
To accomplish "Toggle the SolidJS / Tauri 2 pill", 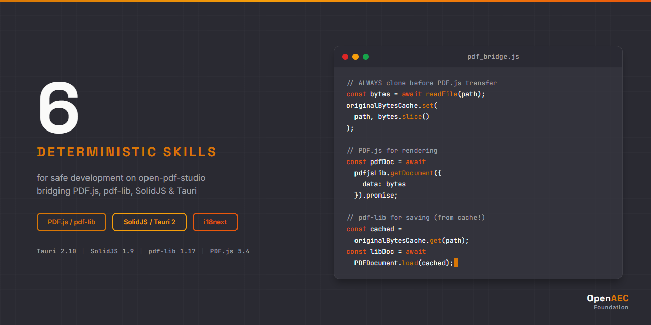I will [x=150, y=222].
